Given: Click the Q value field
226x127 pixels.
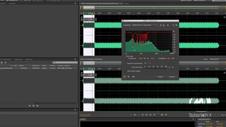Looking at the screenshot, I should click(x=153, y=59).
